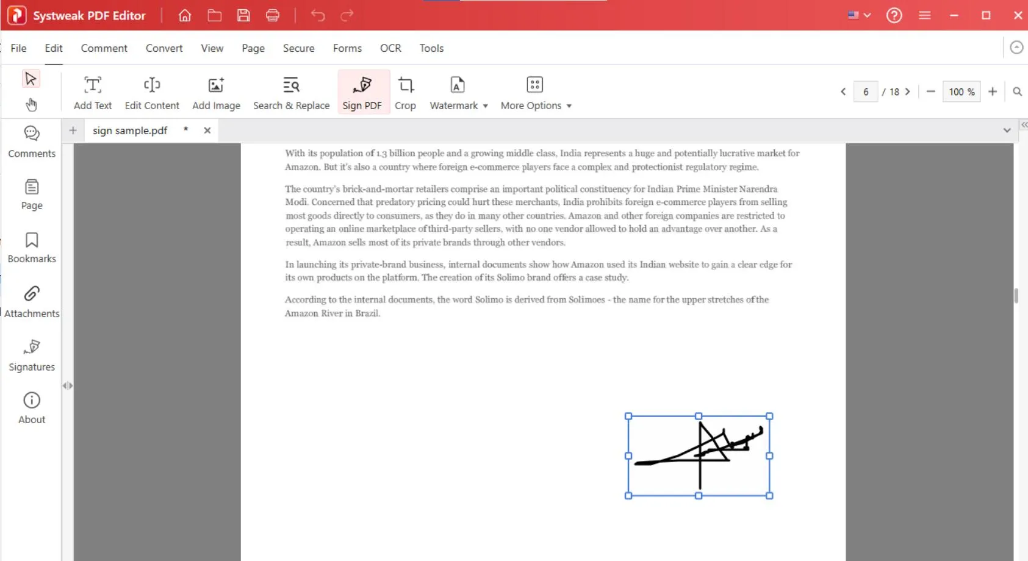1028x561 pixels.
Task: Show the Bookmarks panel
Action: click(32, 248)
